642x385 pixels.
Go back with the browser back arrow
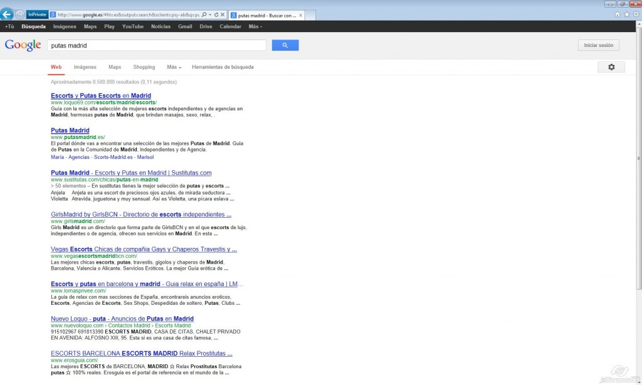click(x=6, y=14)
